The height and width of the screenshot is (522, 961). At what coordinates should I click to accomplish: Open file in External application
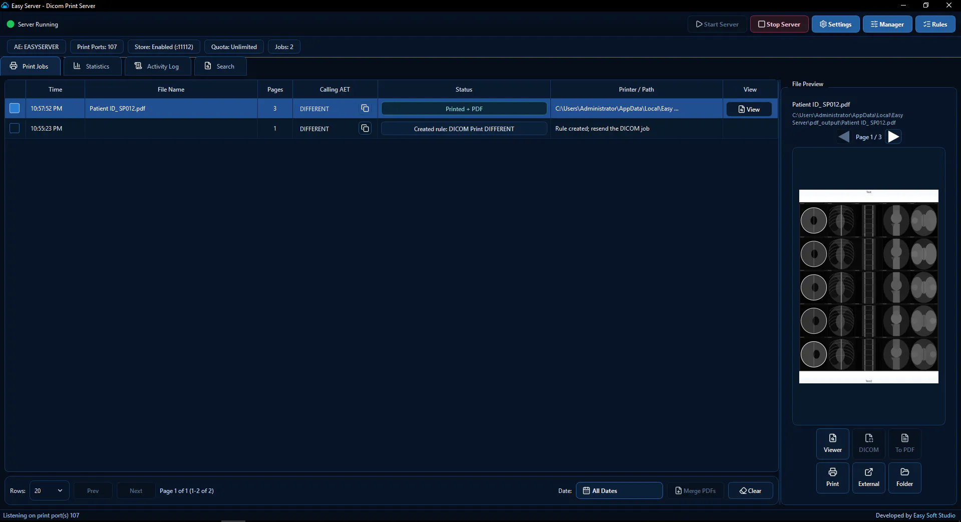pos(869,477)
